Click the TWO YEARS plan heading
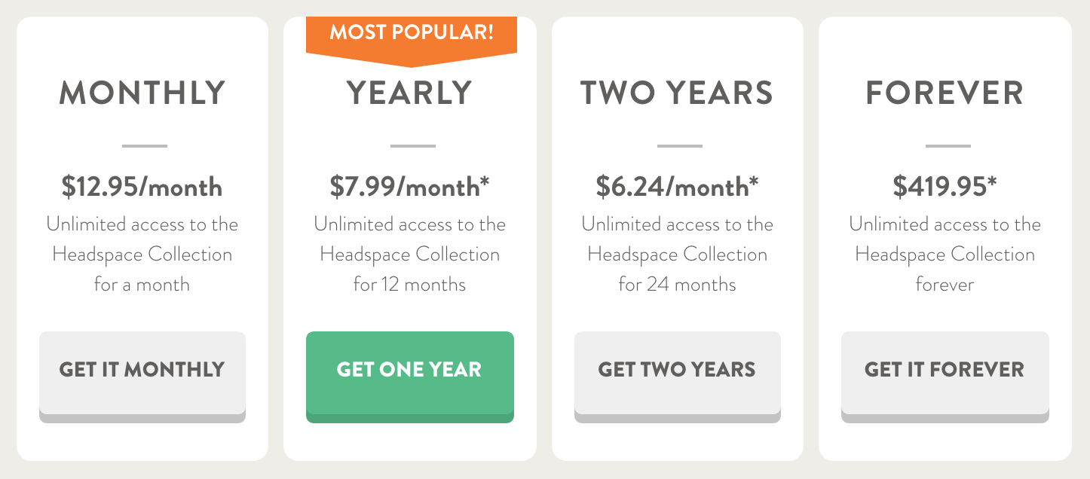 677,93
